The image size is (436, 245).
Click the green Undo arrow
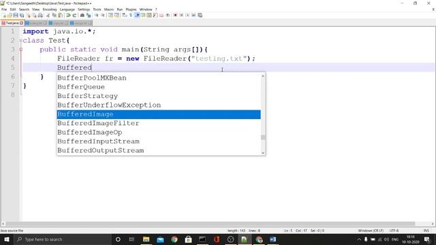(68, 15)
